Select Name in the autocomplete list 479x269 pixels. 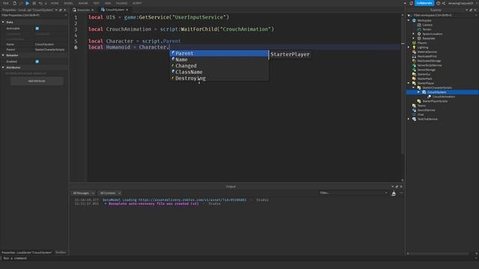tap(219, 60)
